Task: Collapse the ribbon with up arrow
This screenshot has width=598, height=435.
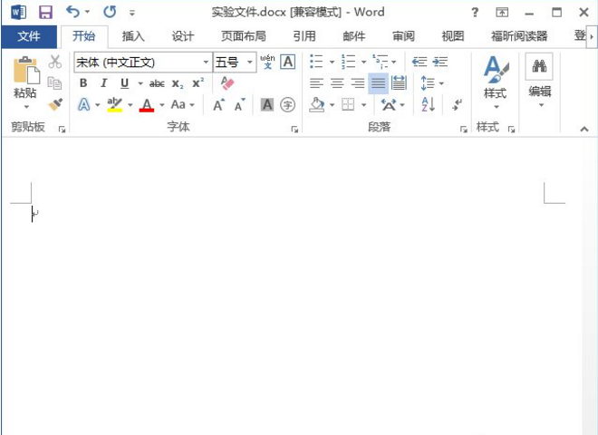Action: click(x=584, y=130)
